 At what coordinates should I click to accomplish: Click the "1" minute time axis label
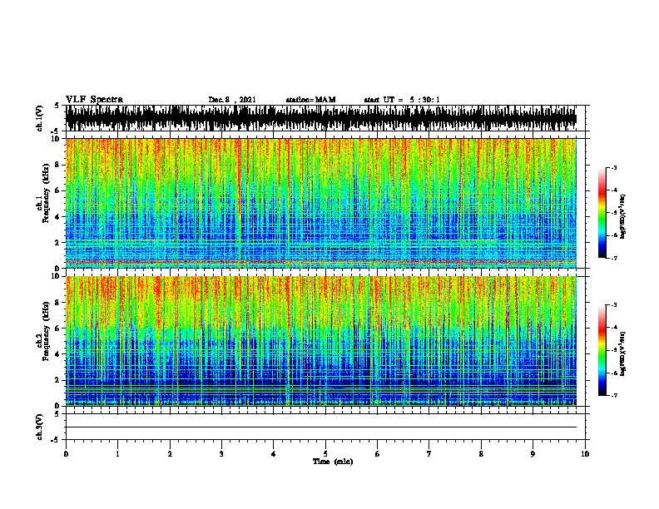(x=117, y=454)
